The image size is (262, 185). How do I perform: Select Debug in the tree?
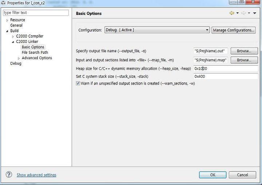coord(16,63)
